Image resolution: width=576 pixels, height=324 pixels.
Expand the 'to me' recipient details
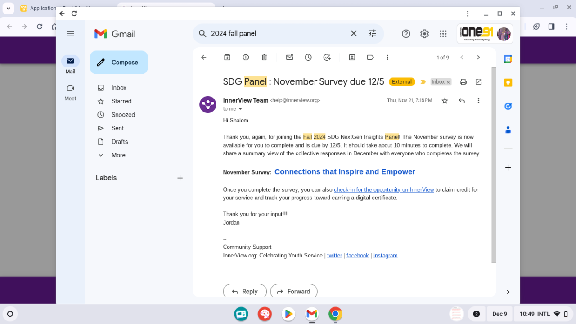pyautogui.click(x=240, y=109)
